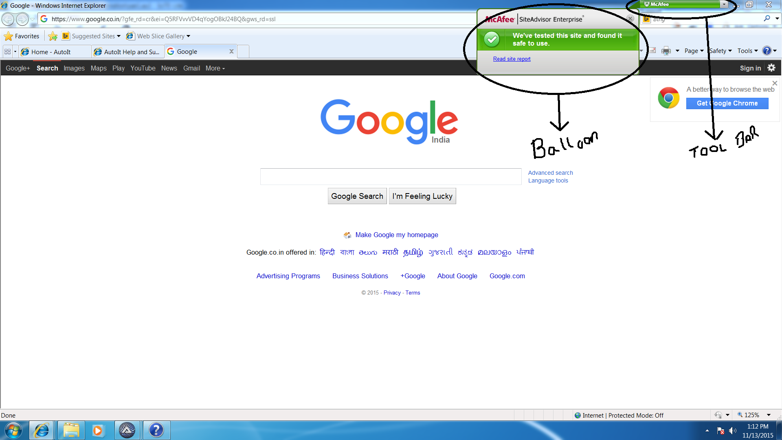
Task: Click the volume speaker tray icon
Action: [x=732, y=431]
